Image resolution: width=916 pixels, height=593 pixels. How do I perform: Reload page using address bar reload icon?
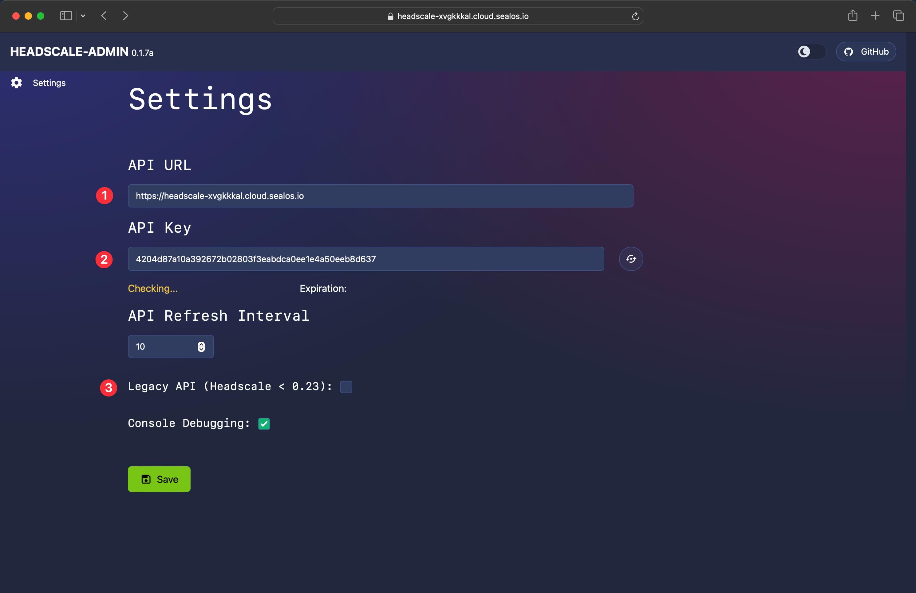(635, 16)
